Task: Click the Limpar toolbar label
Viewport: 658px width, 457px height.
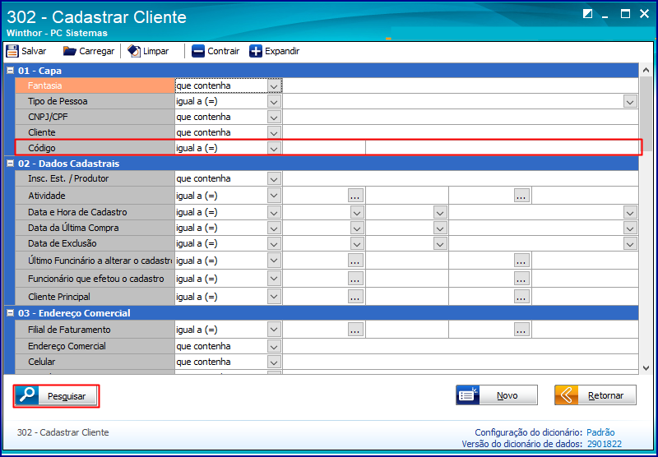Action: (x=155, y=51)
